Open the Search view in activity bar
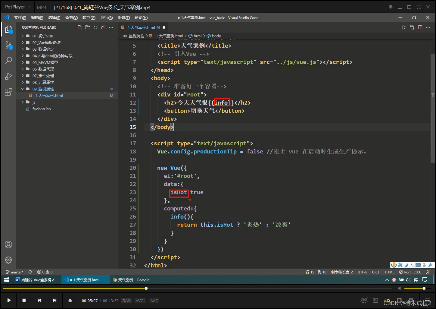The image size is (436, 309). (8, 60)
